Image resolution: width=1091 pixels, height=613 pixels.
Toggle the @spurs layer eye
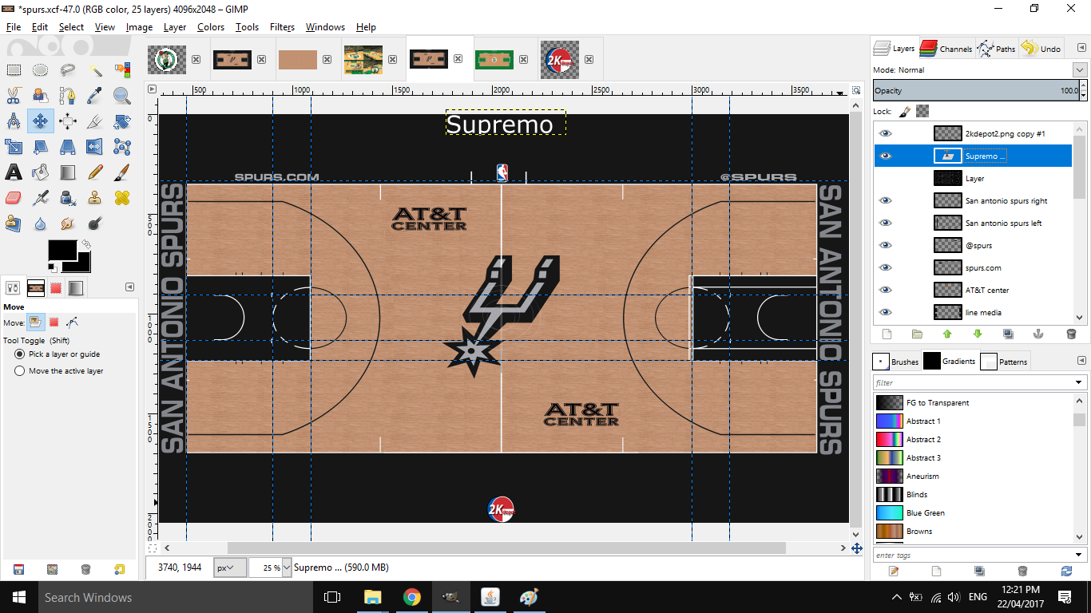coord(885,245)
